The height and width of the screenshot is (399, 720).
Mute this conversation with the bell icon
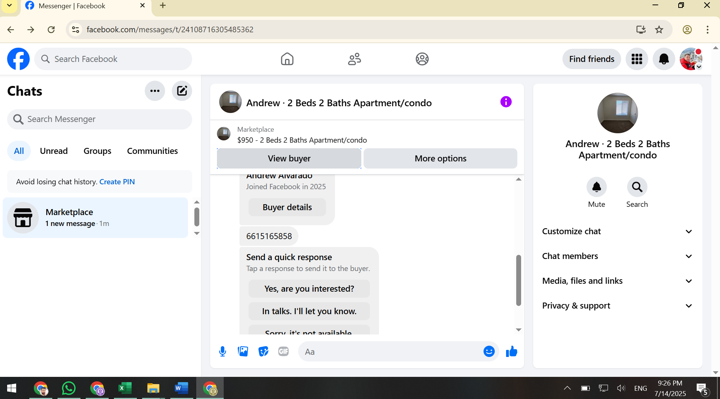click(x=596, y=187)
